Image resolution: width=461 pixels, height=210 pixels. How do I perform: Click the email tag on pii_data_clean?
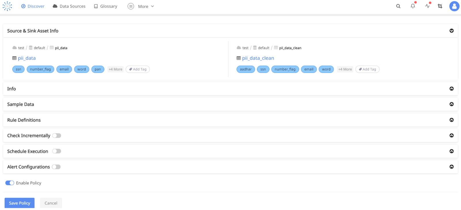tap(309, 69)
